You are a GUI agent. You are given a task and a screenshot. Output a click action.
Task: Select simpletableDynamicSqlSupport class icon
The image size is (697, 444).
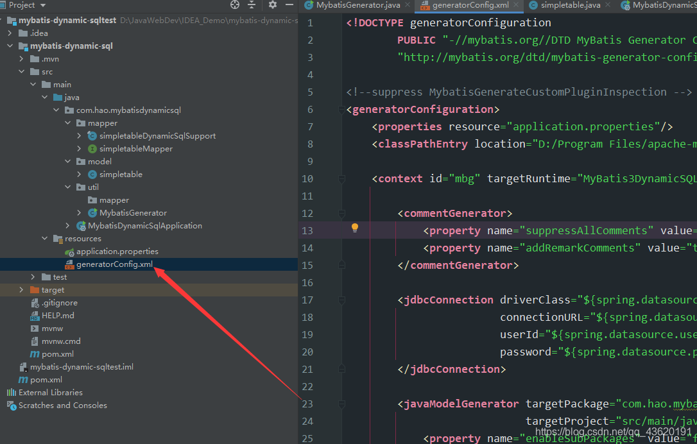tap(92, 136)
